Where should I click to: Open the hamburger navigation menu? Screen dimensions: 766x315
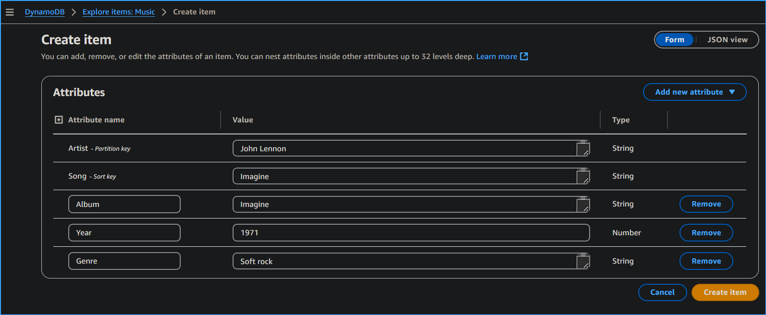pyautogui.click(x=10, y=12)
